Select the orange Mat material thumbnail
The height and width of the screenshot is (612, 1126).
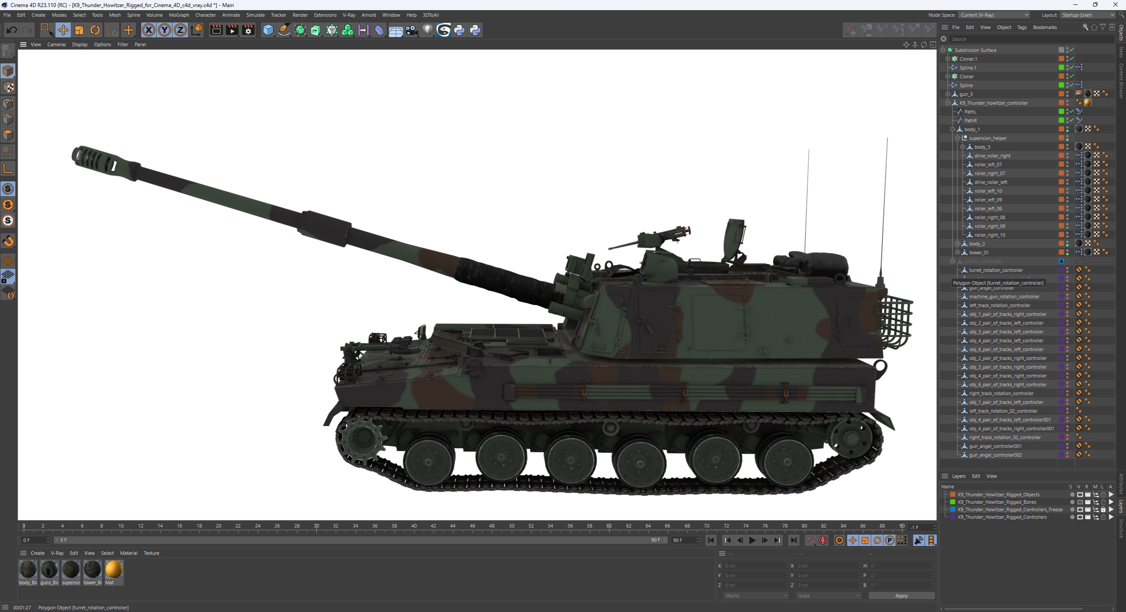(x=114, y=569)
